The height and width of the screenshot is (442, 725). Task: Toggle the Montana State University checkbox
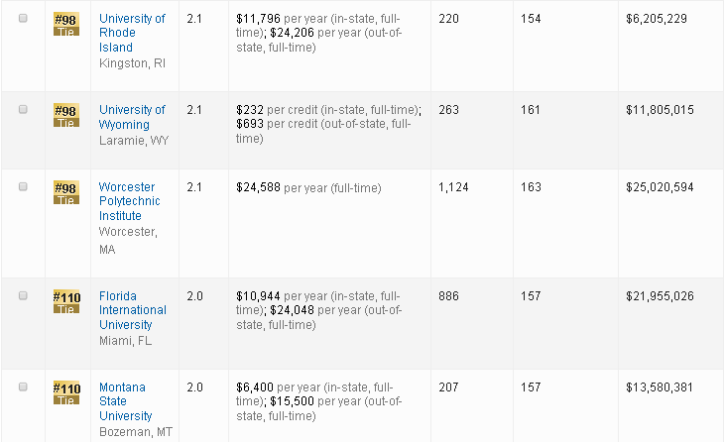23,387
